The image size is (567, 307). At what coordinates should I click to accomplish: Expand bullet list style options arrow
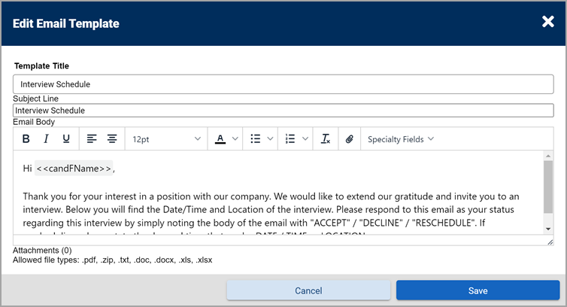pyautogui.click(x=270, y=139)
